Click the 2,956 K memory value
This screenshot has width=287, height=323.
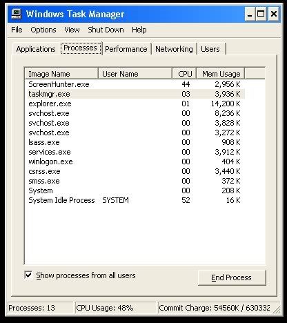click(228, 84)
